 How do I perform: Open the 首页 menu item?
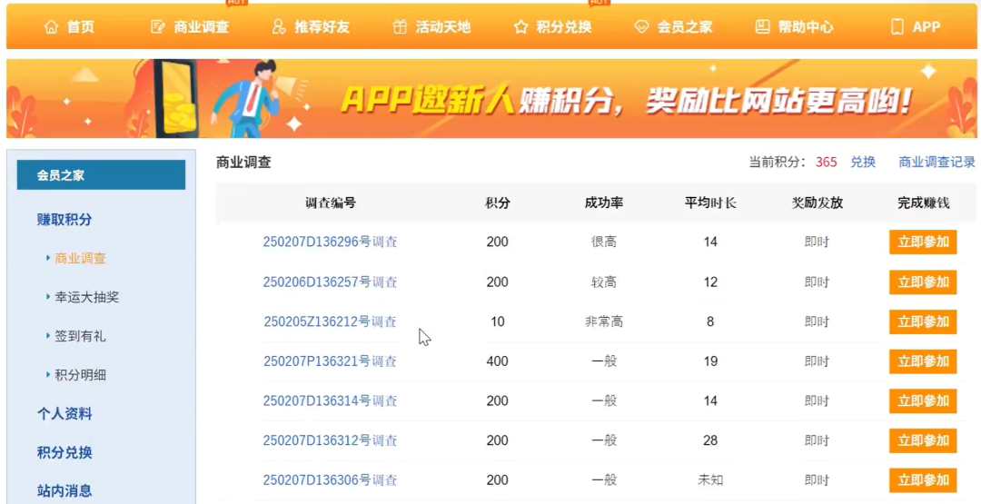[81, 27]
